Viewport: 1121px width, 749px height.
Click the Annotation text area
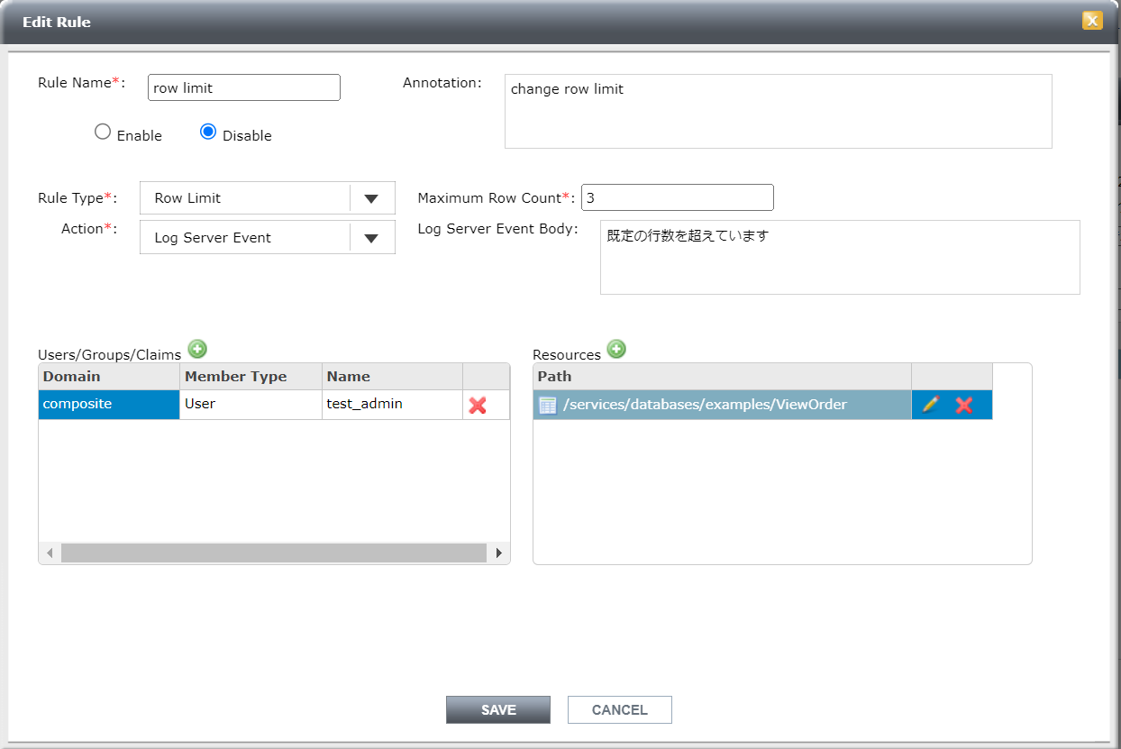(779, 111)
